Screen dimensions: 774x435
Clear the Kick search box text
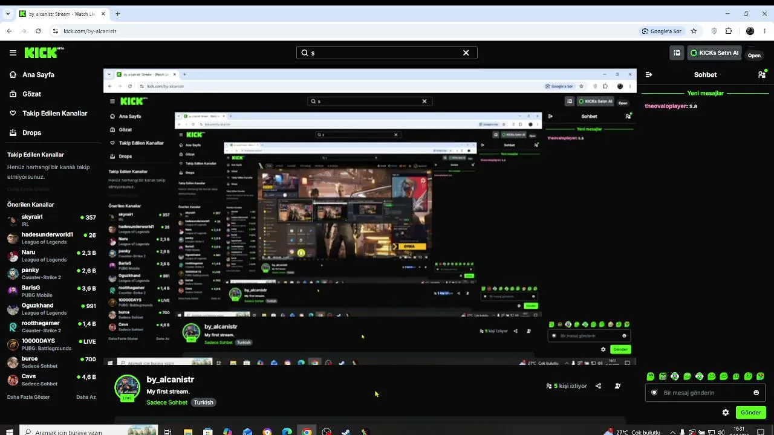[466, 53]
